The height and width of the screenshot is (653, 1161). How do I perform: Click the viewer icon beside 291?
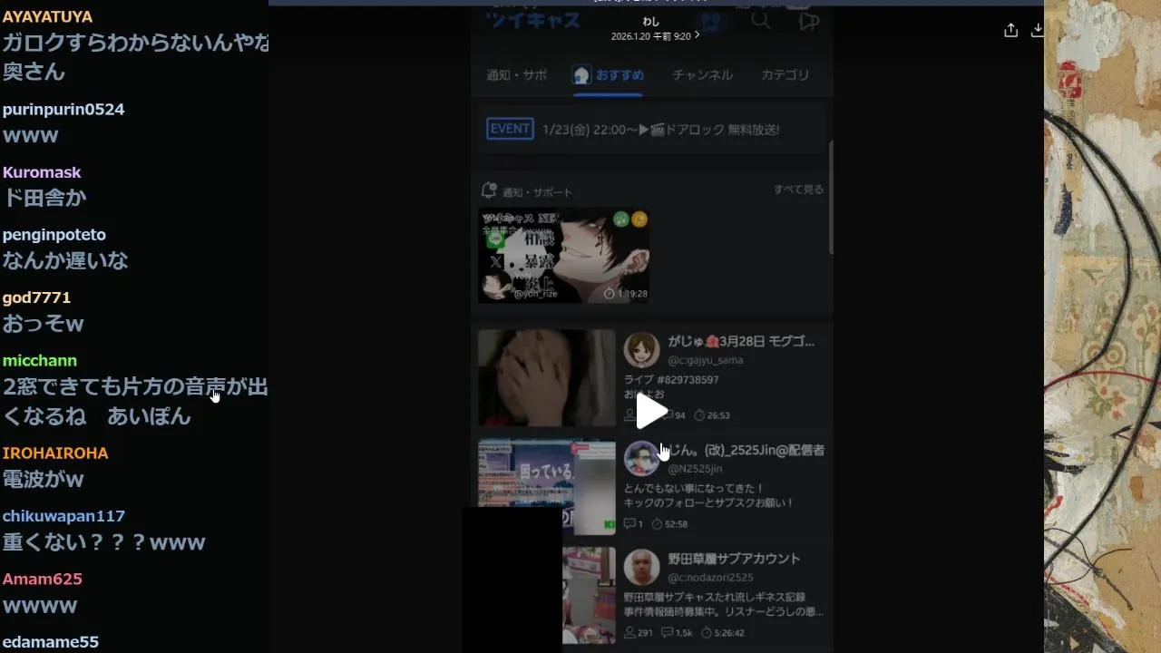[629, 633]
